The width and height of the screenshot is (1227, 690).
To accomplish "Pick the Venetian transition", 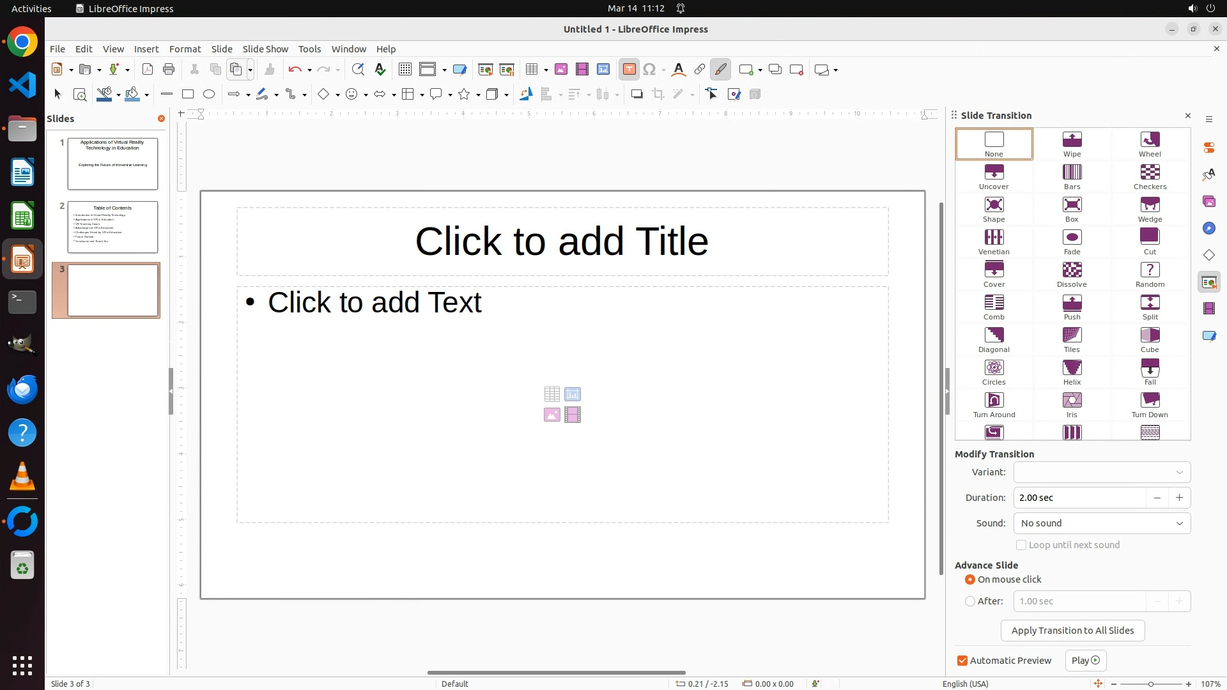I will (994, 241).
